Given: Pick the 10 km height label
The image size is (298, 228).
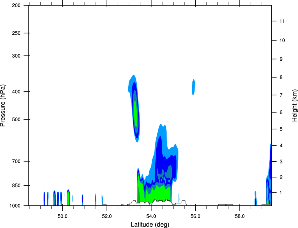Looking at the screenshot, I should coord(282,40).
